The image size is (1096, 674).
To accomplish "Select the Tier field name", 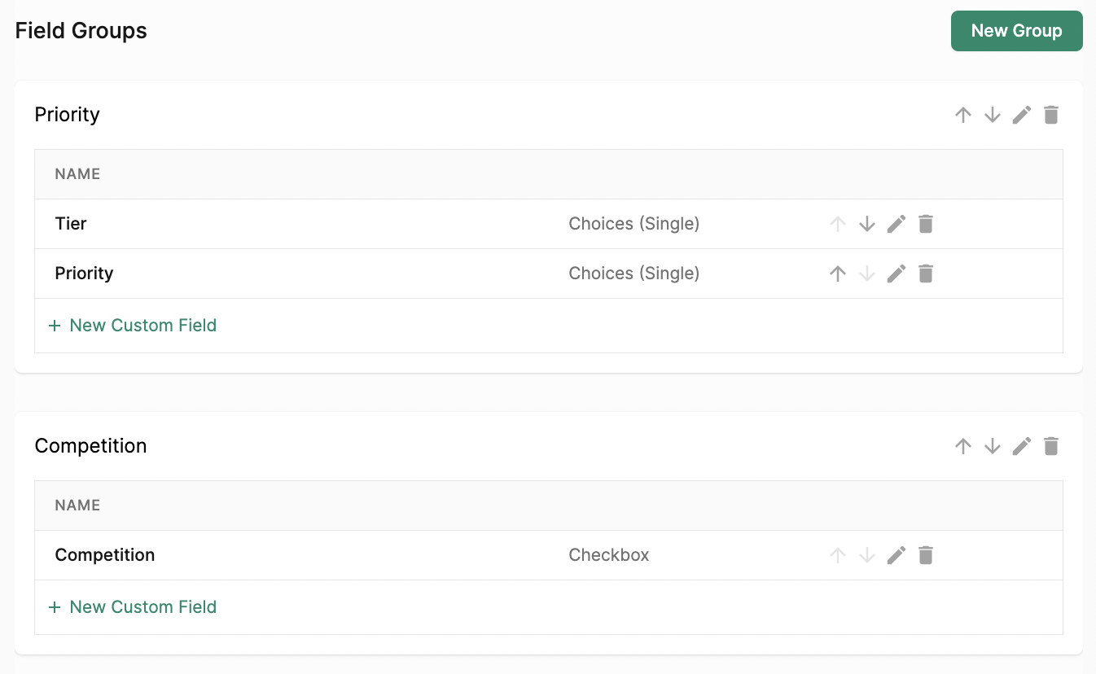I will [71, 224].
